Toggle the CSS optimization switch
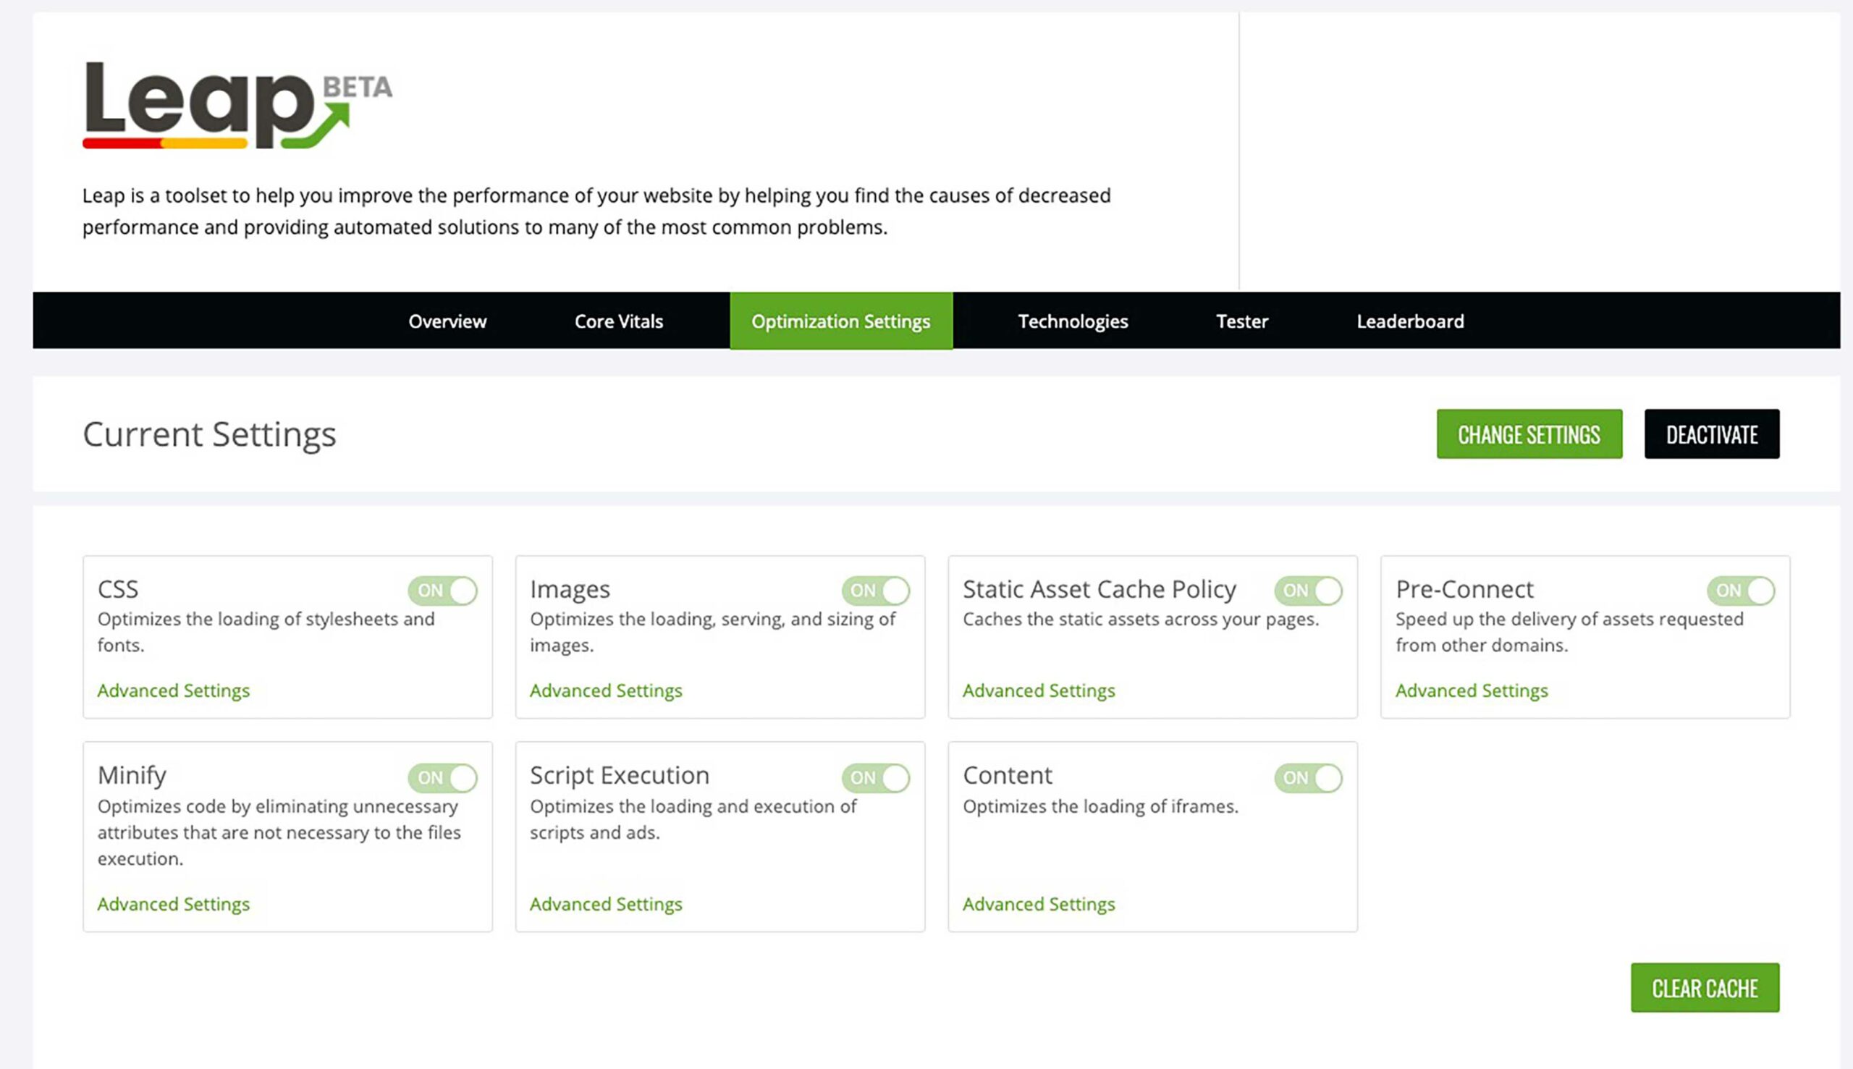Screen dimensions: 1853x1069 (443, 591)
